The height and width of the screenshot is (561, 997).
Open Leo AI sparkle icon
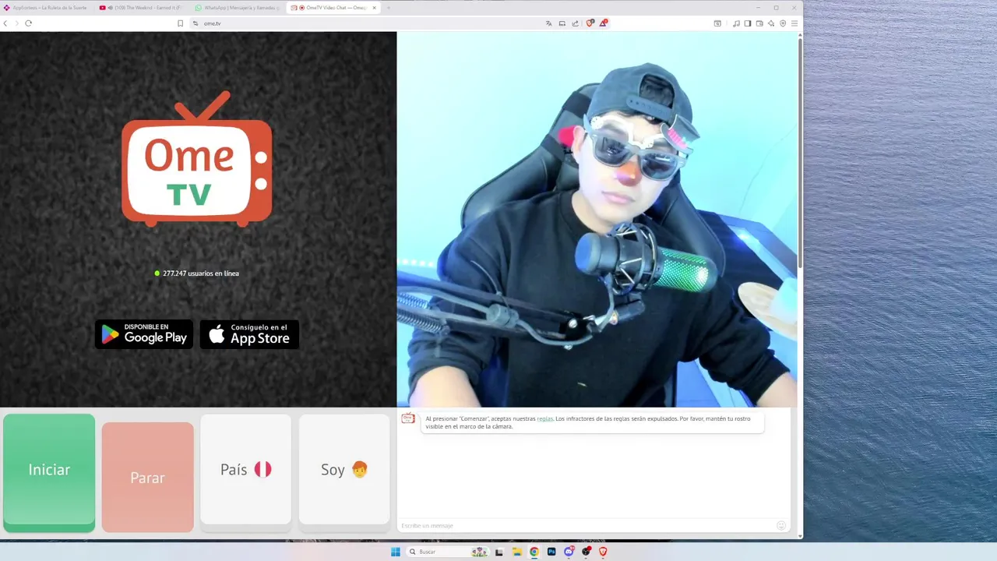[x=771, y=23]
